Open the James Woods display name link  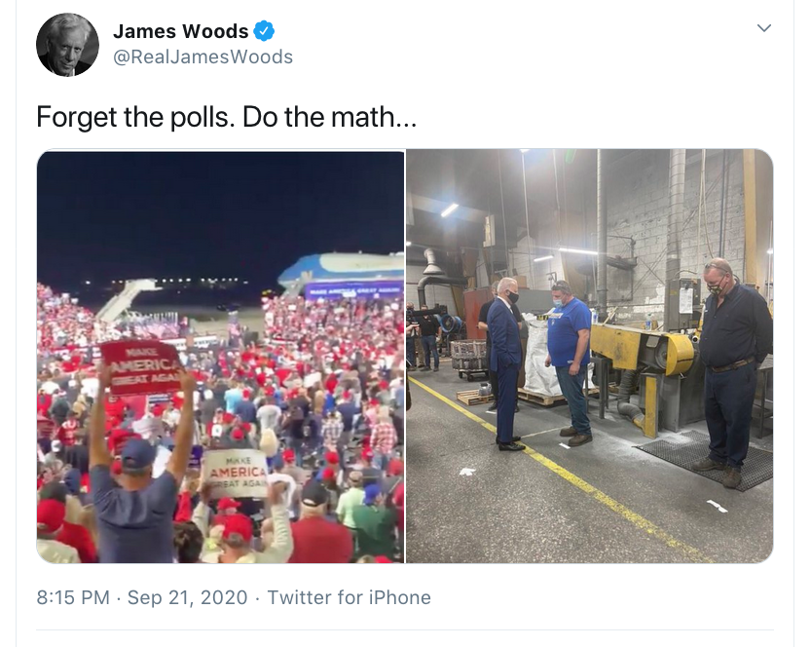[180, 31]
